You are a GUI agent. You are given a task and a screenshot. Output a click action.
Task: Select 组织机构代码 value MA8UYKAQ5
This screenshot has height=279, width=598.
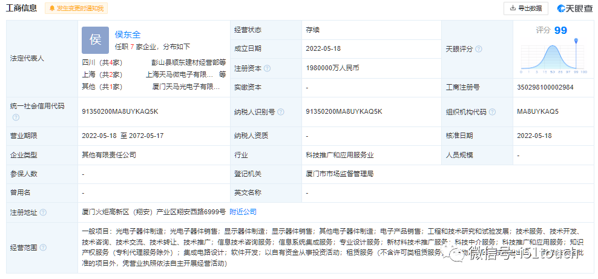537,112
